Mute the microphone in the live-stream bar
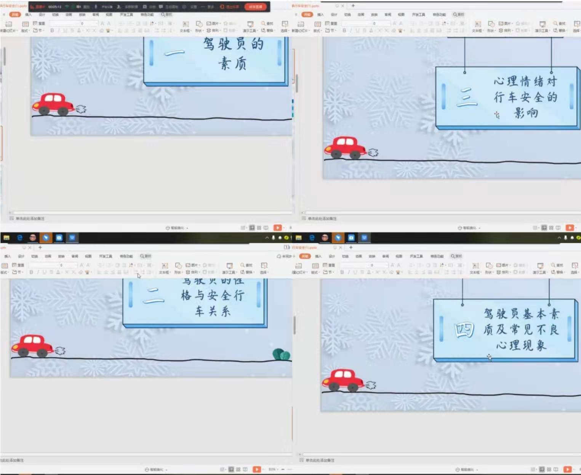This screenshot has width=581, height=475. click(x=96, y=7)
